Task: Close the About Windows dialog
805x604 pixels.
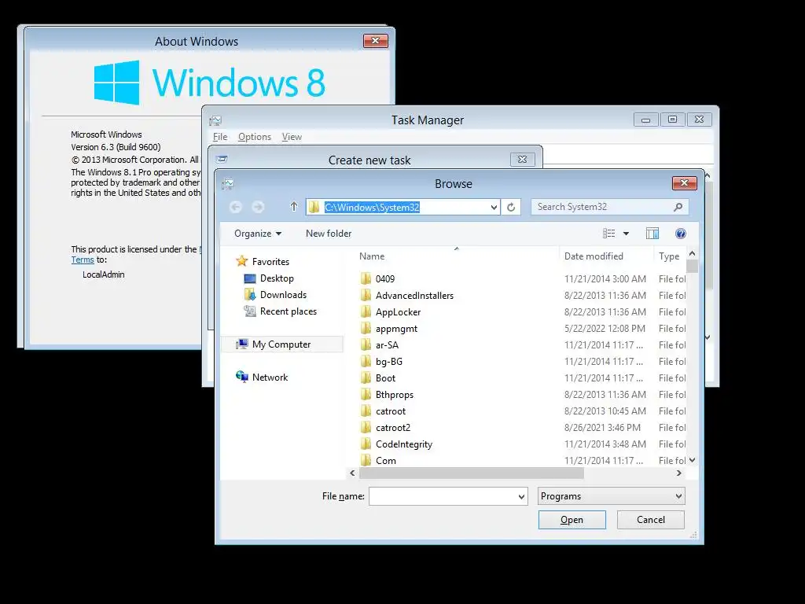Action: (x=375, y=41)
